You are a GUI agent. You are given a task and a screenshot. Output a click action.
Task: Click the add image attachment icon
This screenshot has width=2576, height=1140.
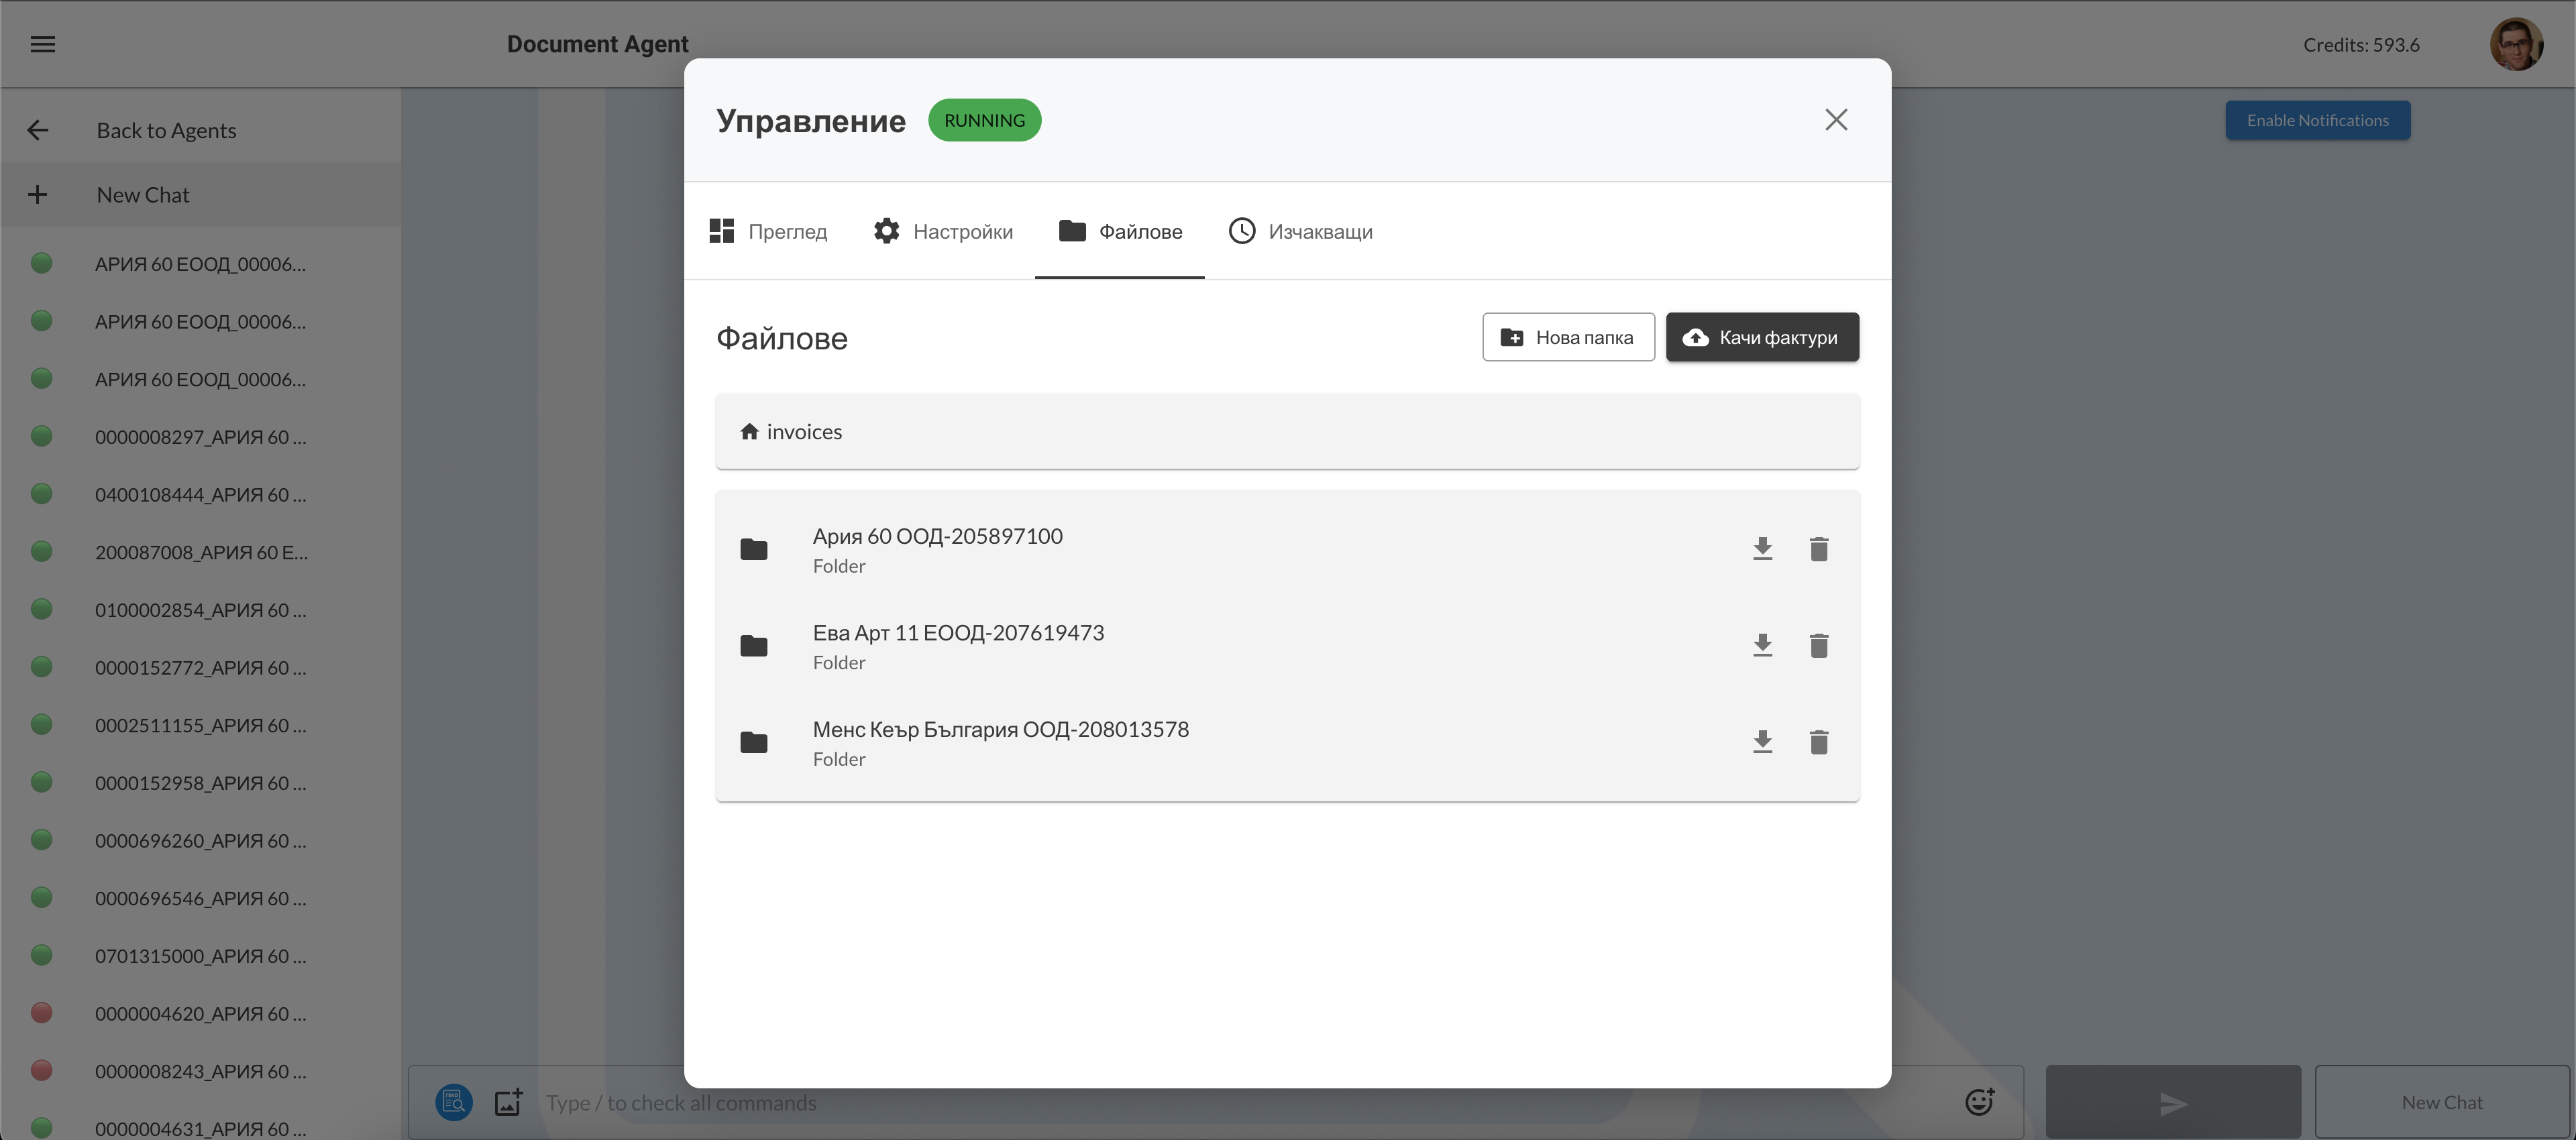[x=509, y=1102]
